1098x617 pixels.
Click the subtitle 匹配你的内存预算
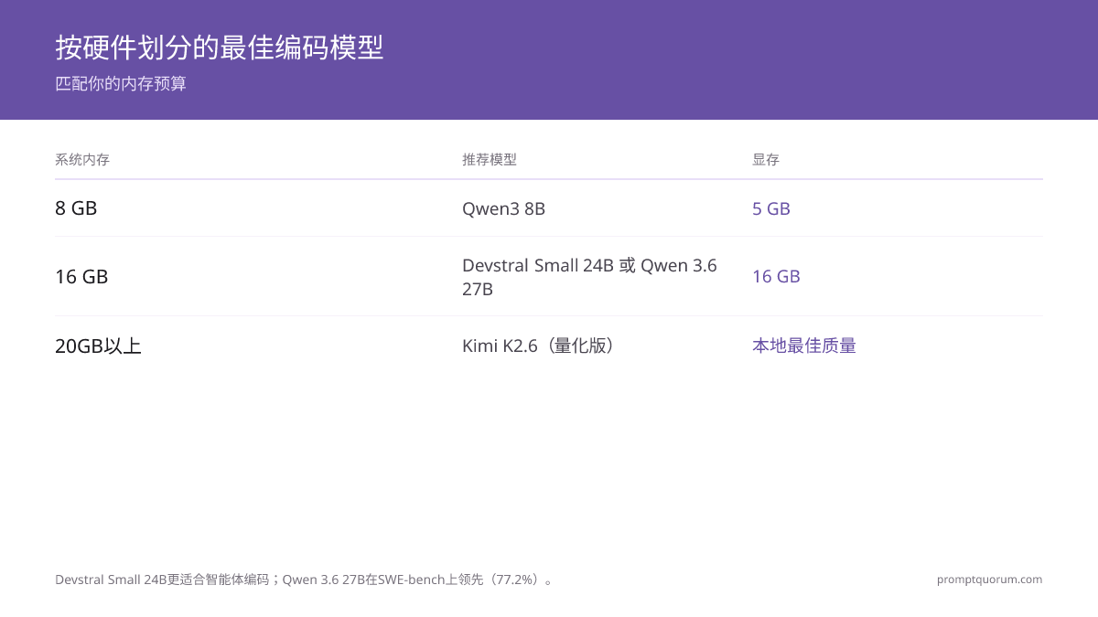121,84
